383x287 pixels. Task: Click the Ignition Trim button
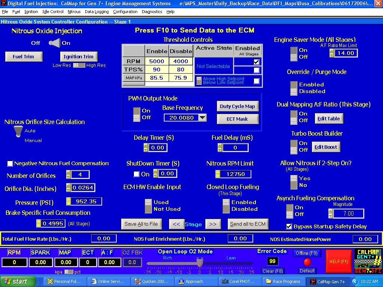[x=79, y=57]
